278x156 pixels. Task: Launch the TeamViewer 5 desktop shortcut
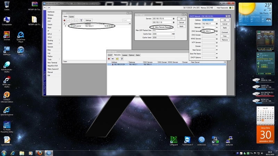pos(188,140)
